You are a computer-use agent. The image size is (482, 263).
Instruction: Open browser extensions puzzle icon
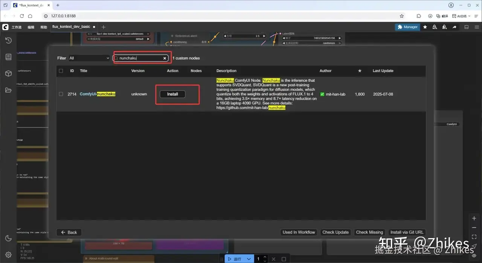click(419, 16)
